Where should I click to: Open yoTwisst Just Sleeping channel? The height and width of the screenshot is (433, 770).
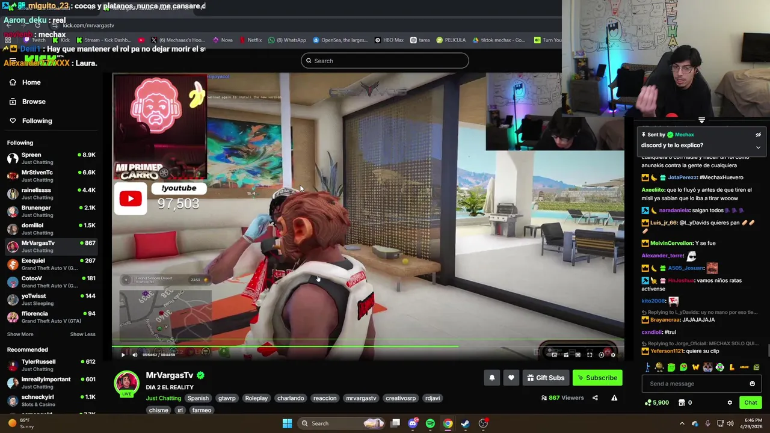pyautogui.click(x=51, y=299)
